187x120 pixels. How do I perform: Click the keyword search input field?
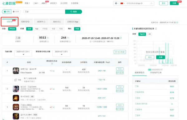[44, 12]
